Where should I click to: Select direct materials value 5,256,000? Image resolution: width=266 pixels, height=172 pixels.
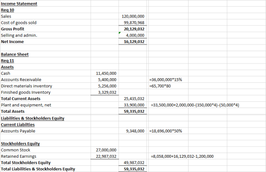coord(107,86)
